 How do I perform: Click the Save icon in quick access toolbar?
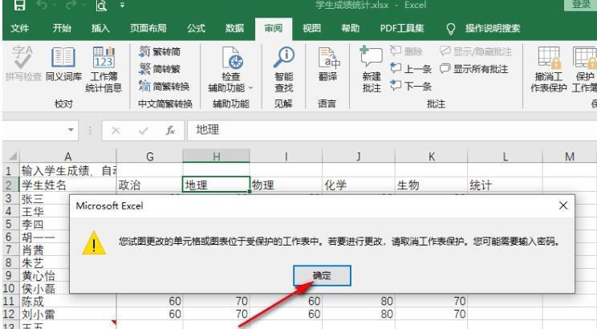coord(19,5)
